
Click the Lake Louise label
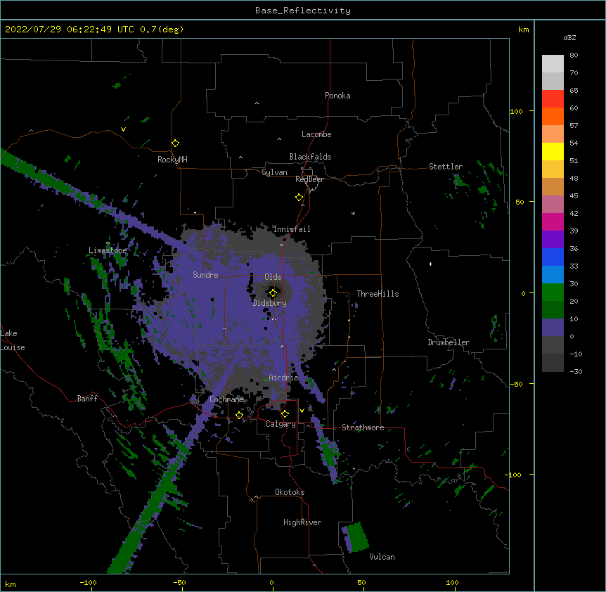tap(11, 340)
